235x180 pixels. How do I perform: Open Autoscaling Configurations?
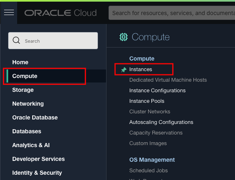click(161, 122)
